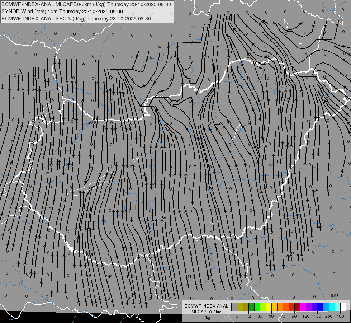Click the legend tick label 250
The width and height of the screenshot is (351, 323).
coord(329,316)
